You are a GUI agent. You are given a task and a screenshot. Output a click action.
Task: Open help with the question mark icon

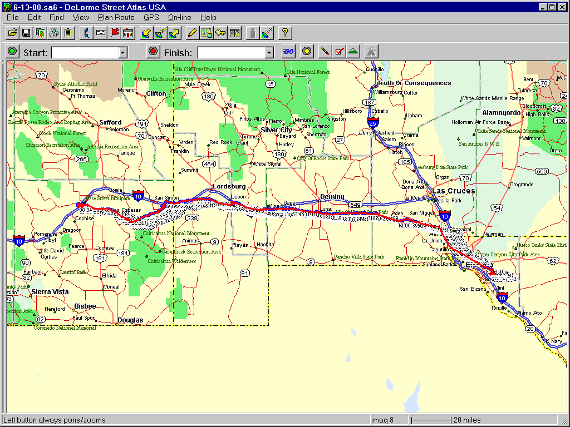click(284, 33)
